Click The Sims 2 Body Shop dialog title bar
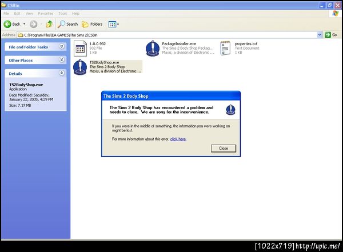Screen dimensions: 343x252 [x=171, y=96]
